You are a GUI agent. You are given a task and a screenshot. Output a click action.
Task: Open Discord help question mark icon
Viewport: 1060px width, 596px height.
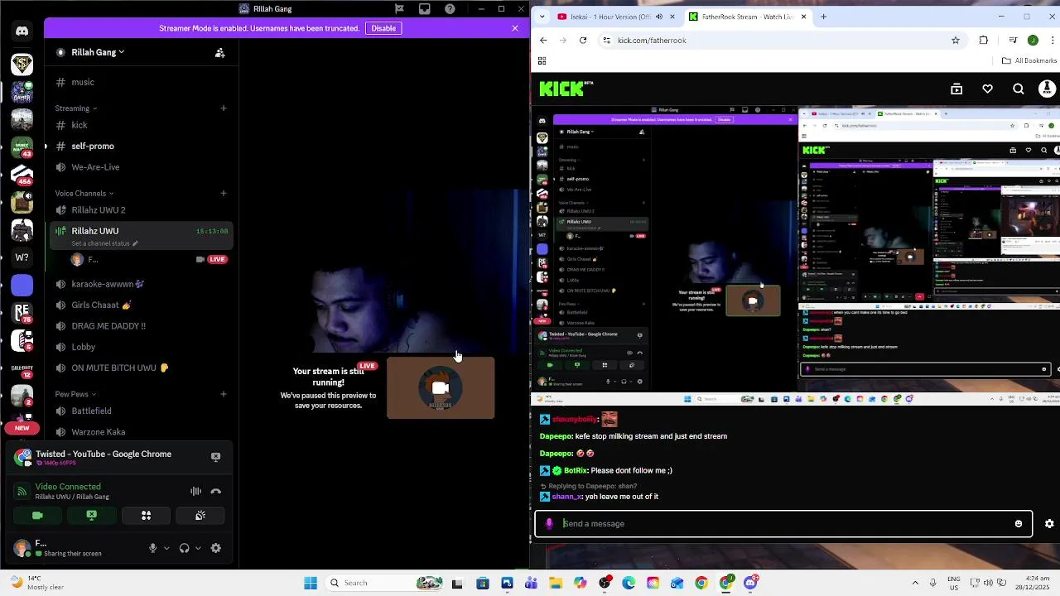pyautogui.click(x=450, y=9)
